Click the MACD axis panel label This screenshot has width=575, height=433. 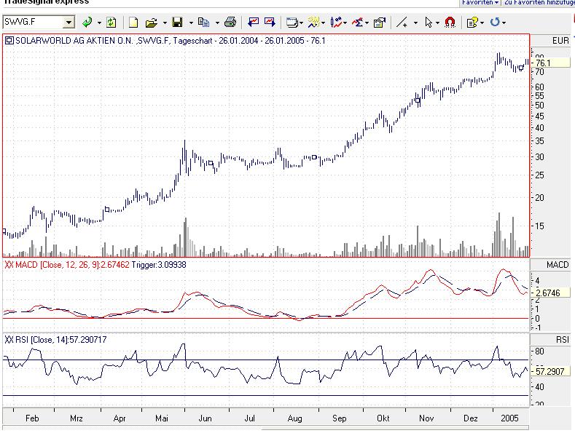click(x=558, y=265)
